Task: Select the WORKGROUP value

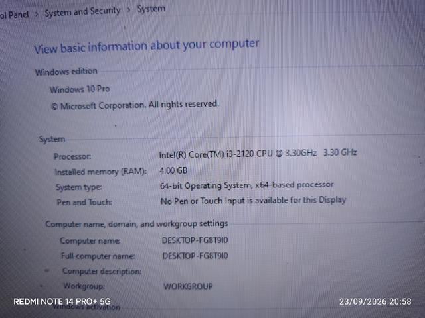Action: pyautogui.click(x=188, y=286)
